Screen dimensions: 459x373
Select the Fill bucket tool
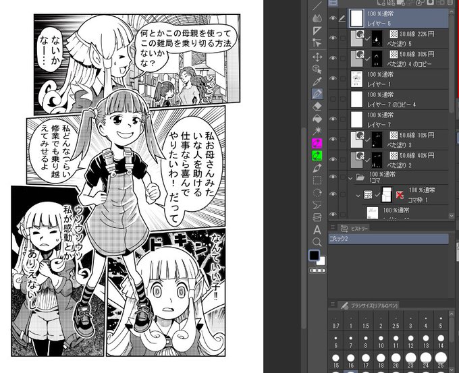pos(317,119)
